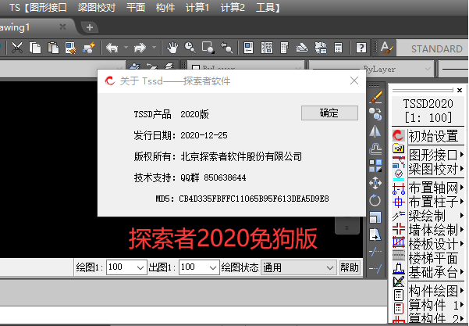Click the Copy icon in toolbar
This screenshot has height=326, width=469.
tap(35, 48)
